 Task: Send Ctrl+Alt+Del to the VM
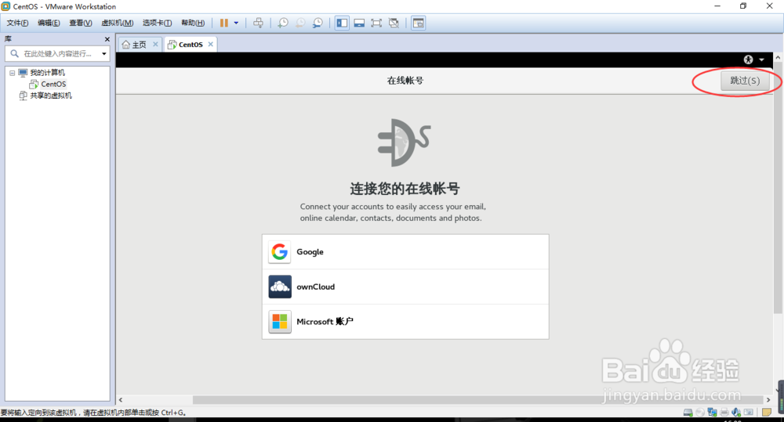pos(258,23)
